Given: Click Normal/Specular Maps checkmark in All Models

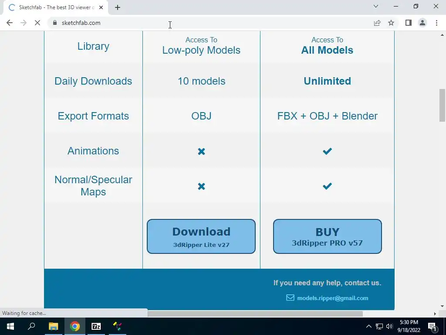Looking at the screenshot, I should coord(328,186).
